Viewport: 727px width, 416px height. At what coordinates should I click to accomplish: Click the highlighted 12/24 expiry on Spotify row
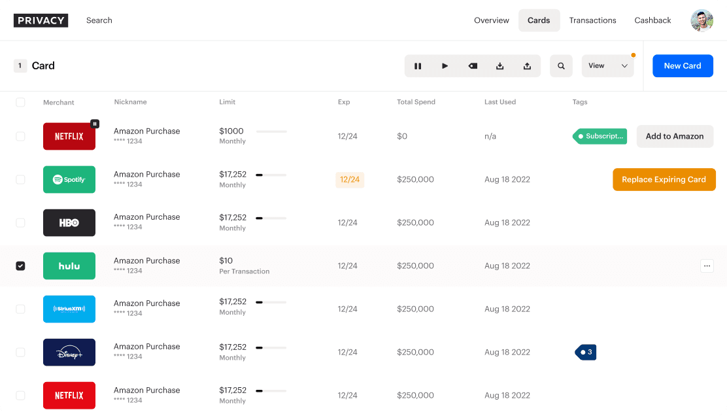tap(350, 179)
